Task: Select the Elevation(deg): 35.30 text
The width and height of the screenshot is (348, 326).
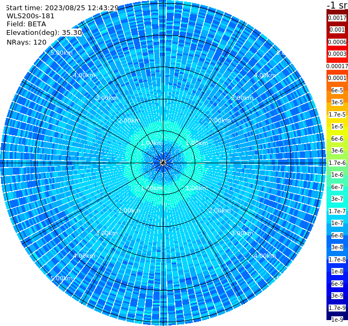Action: pos(44,33)
